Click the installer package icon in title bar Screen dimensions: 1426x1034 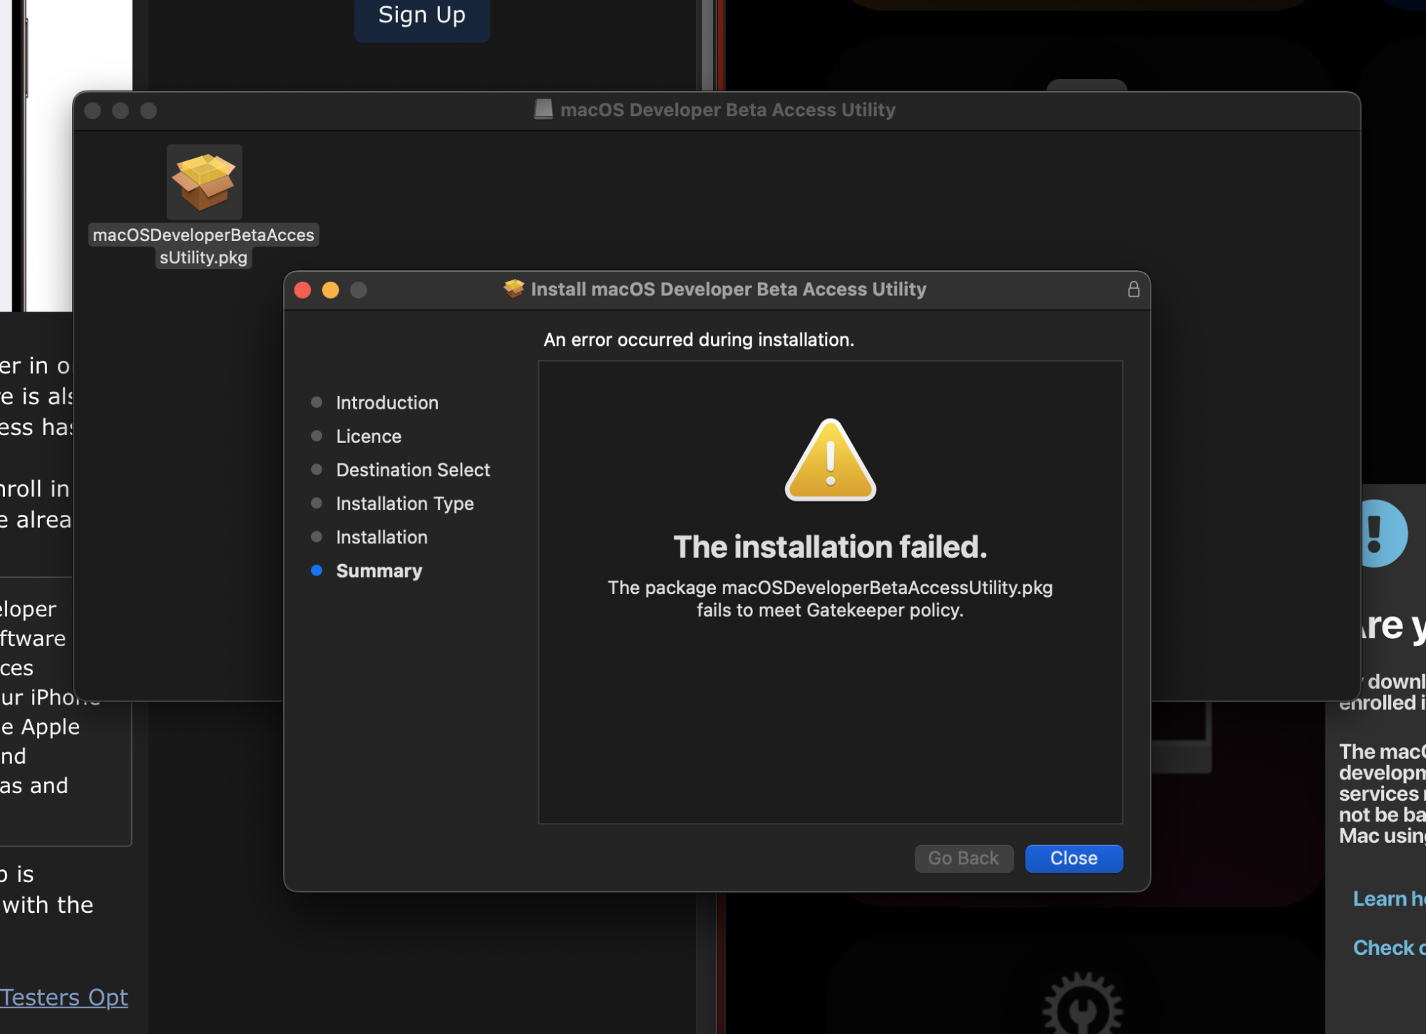513,289
